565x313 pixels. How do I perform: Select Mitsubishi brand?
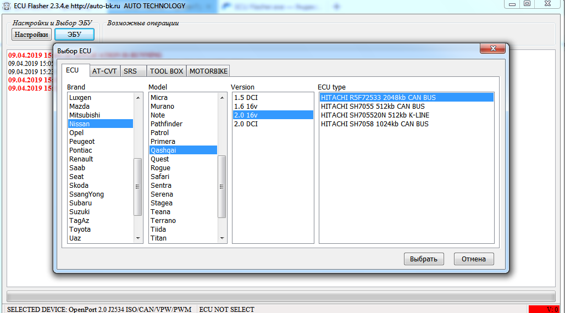click(100, 115)
